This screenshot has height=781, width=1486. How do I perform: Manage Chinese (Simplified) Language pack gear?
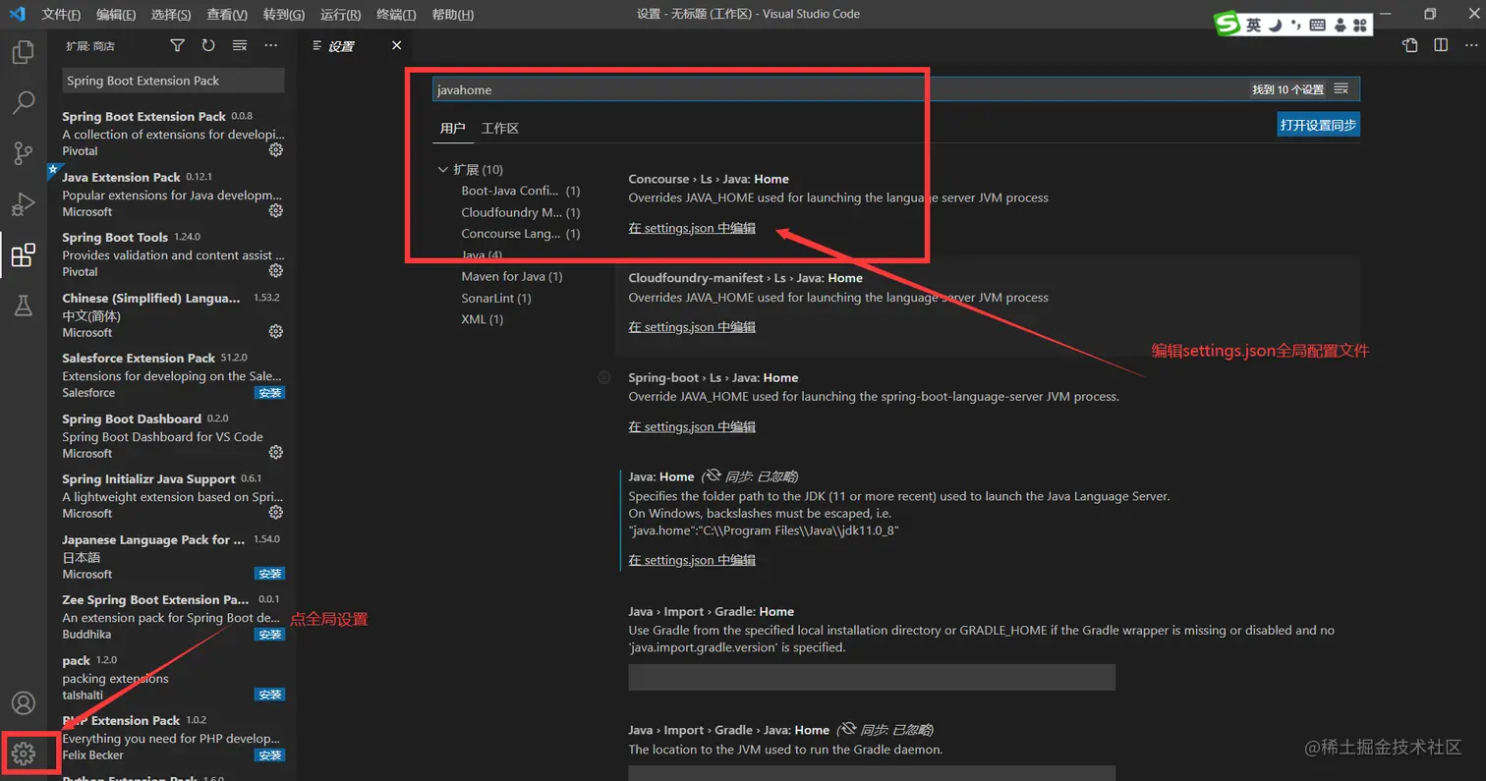point(276,332)
